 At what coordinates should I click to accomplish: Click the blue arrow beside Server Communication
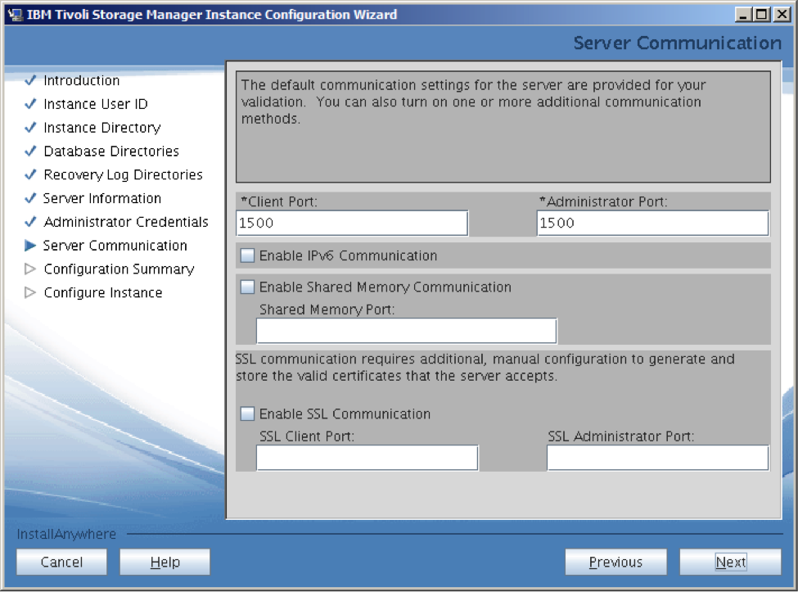[30, 246]
